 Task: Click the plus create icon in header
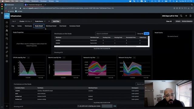186,16
